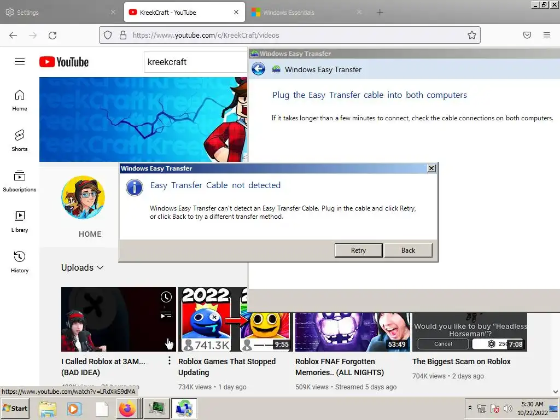Click the taskbar clock showing 5:30 AM
This screenshot has height=420, width=560.
pyautogui.click(x=533, y=408)
